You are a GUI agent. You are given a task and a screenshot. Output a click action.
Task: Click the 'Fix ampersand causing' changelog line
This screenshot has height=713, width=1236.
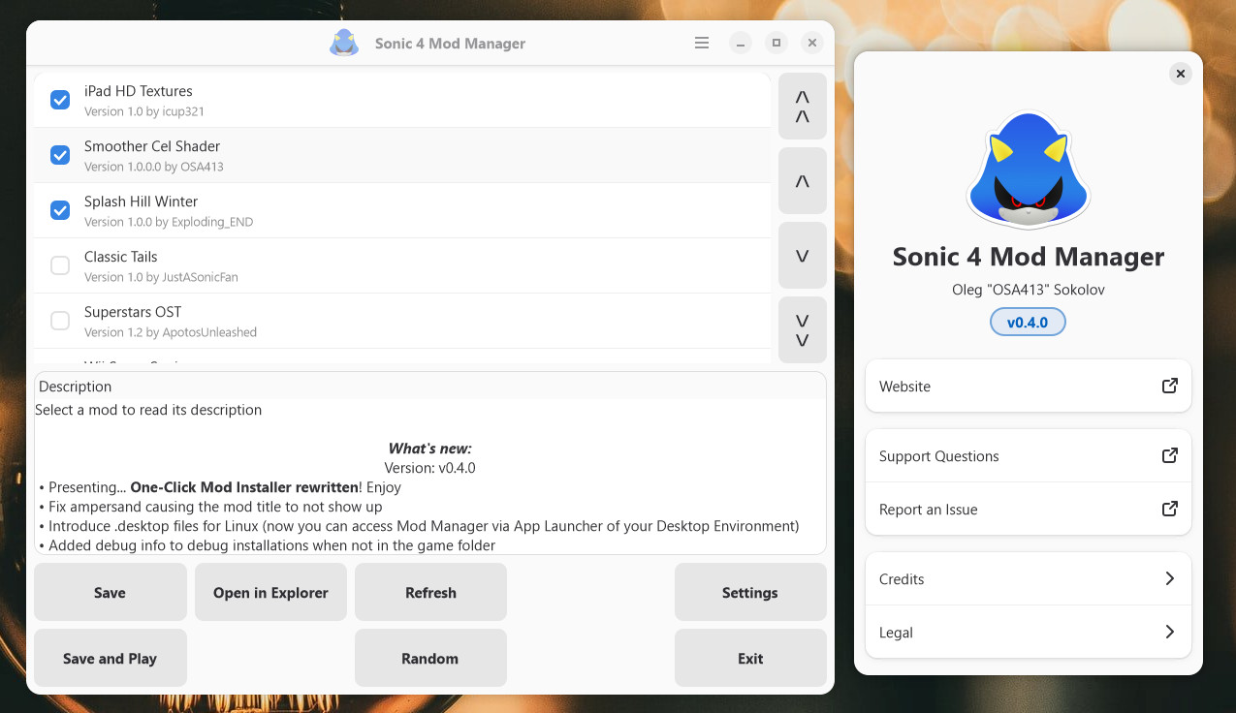coord(210,507)
